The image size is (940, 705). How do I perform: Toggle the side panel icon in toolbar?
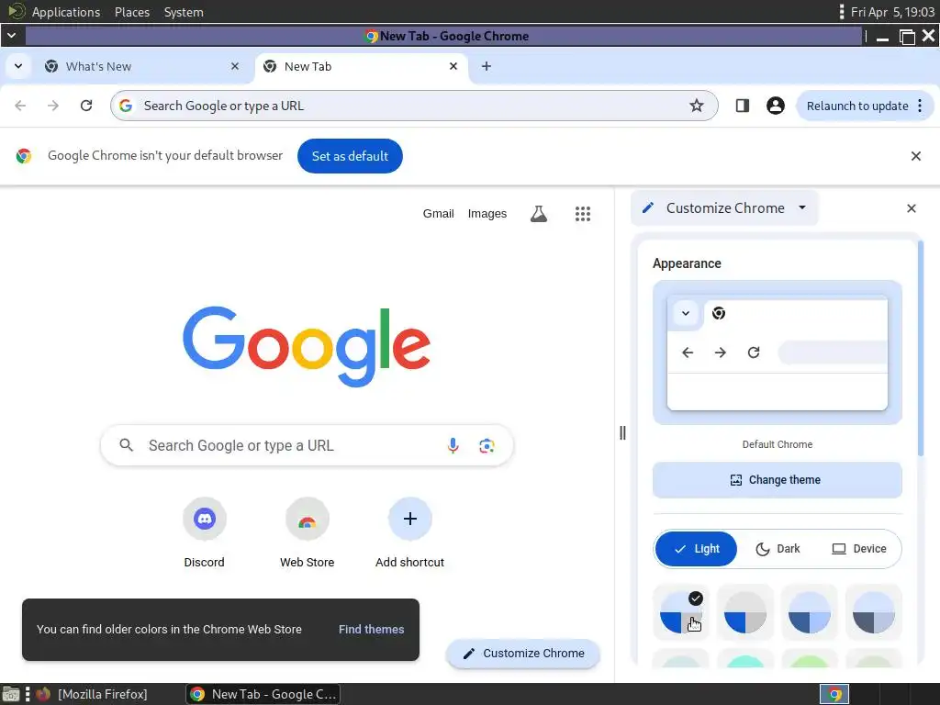[742, 106]
